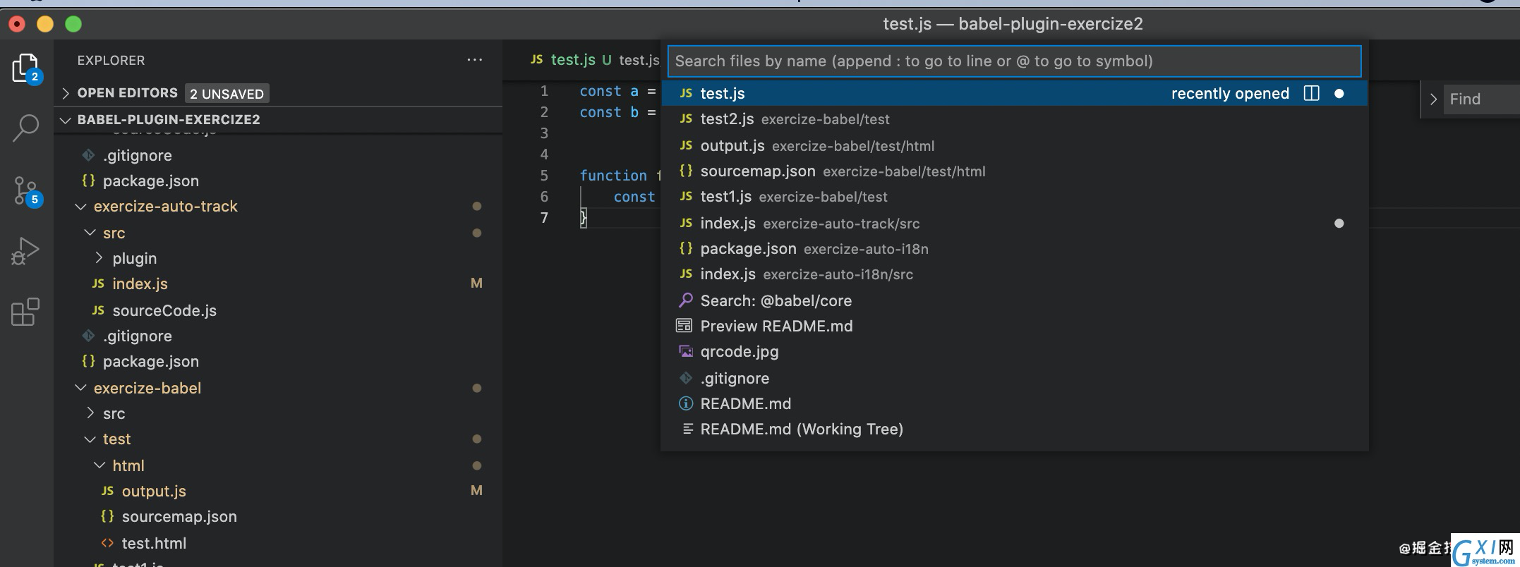Viewport: 1520px width, 567px height.
Task: Expand the src folder under exercize-babel
Action: pyautogui.click(x=90, y=413)
